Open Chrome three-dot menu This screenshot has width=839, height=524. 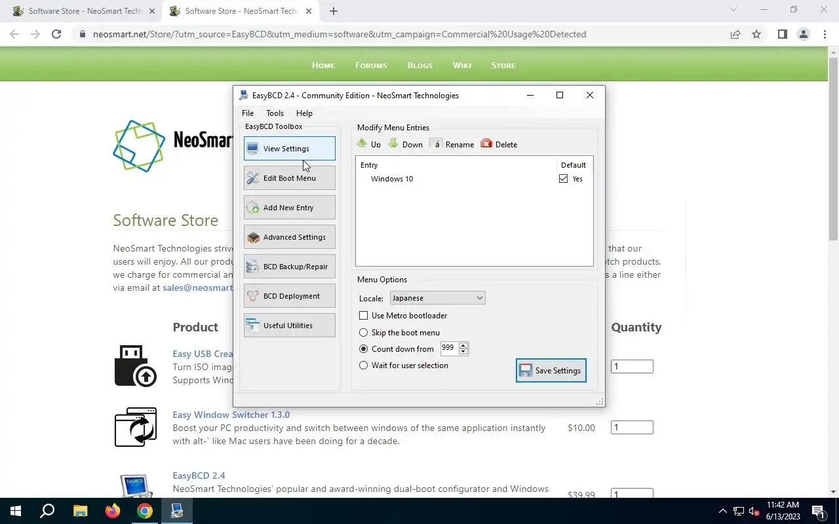coord(824,34)
